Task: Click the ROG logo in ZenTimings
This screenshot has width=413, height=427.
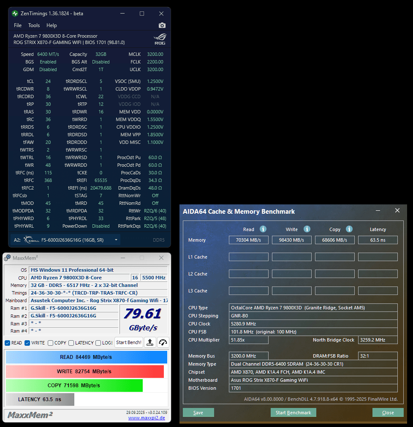Action: point(160,39)
